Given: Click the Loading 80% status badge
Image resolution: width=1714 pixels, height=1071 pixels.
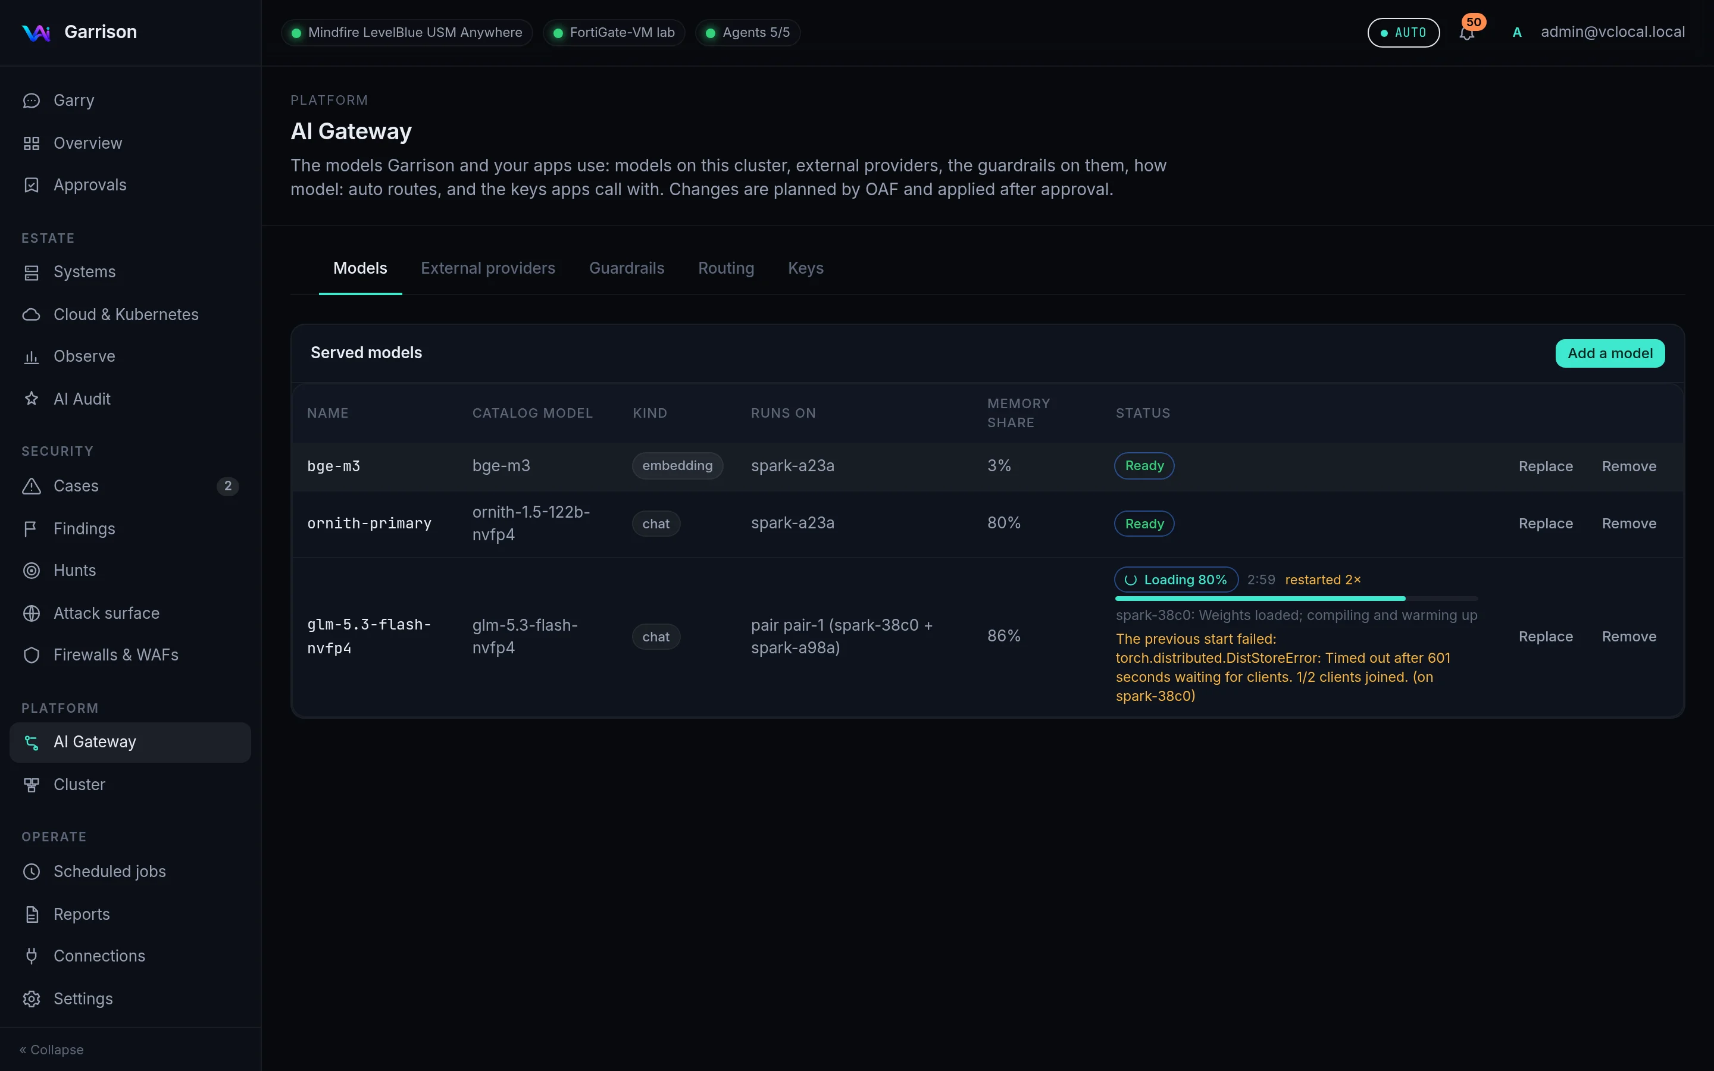Looking at the screenshot, I should (1176, 580).
